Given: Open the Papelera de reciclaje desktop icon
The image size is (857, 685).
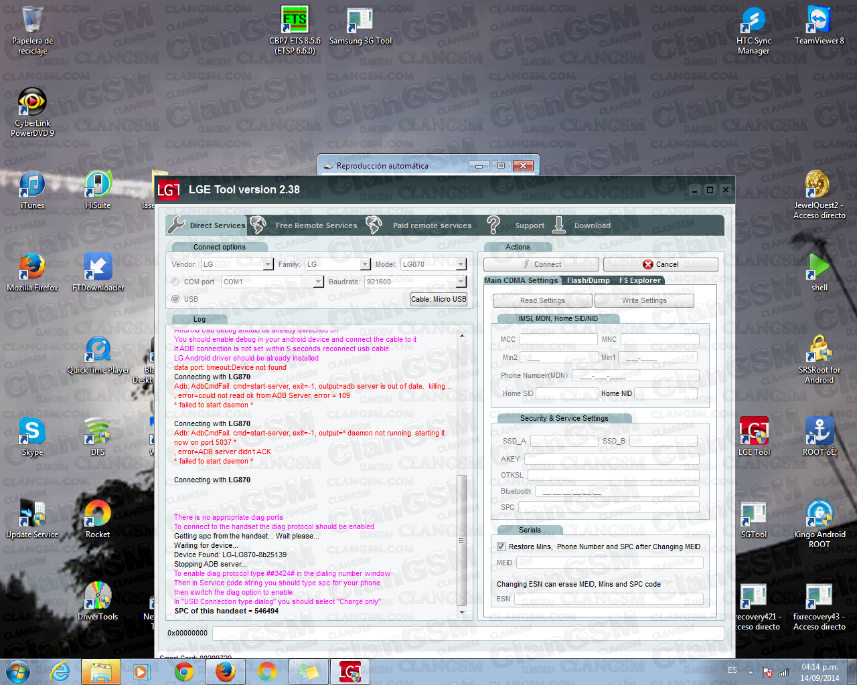Looking at the screenshot, I should click(32, 31).
